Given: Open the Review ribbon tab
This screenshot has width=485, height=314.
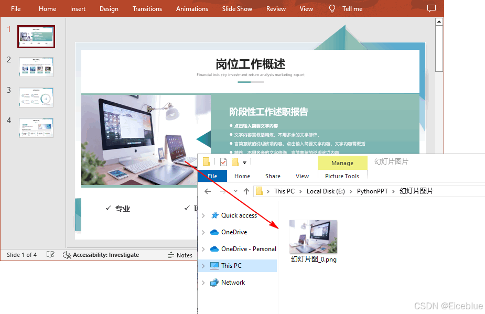Looking at the screenshot, I should tap(276, 9).
